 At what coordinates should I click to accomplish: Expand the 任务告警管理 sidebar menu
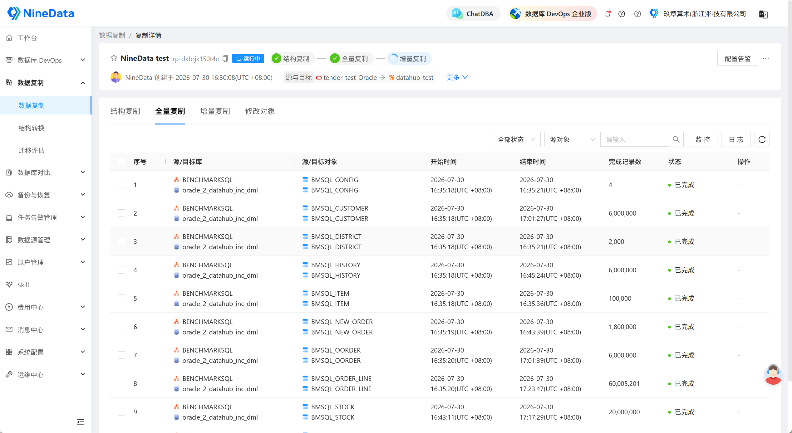click(x=46, y=217)
